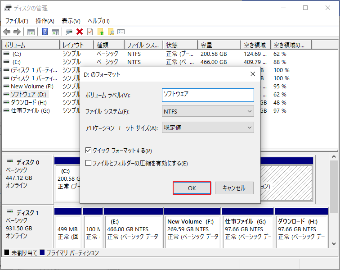Sort by the ファイル システム column header
The height and width of the screenshot is (270, 340).
pyautogui.click(x=143, y=45)
